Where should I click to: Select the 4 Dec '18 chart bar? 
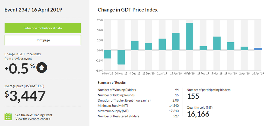135,46
